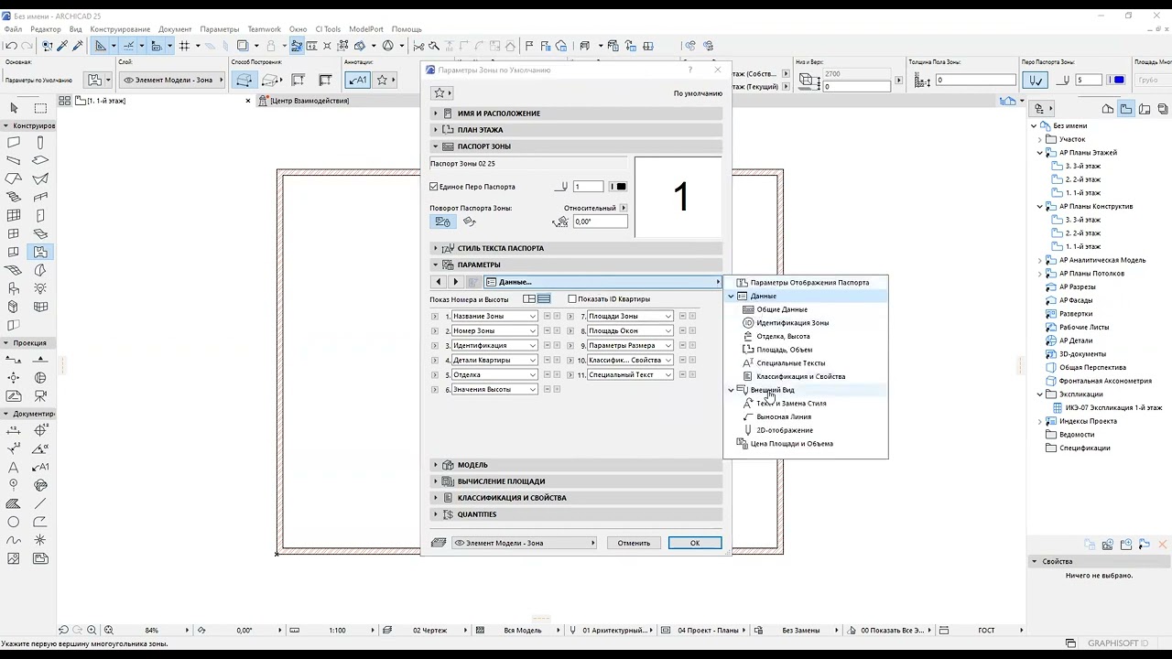Screen dimensions: 1172x659
Task: Select Параметры Отображения Паспорта in popup
Action: 810,283
